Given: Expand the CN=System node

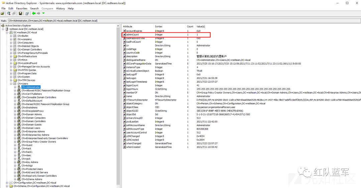Looking at the screenshot, I should tap(11, 77).
